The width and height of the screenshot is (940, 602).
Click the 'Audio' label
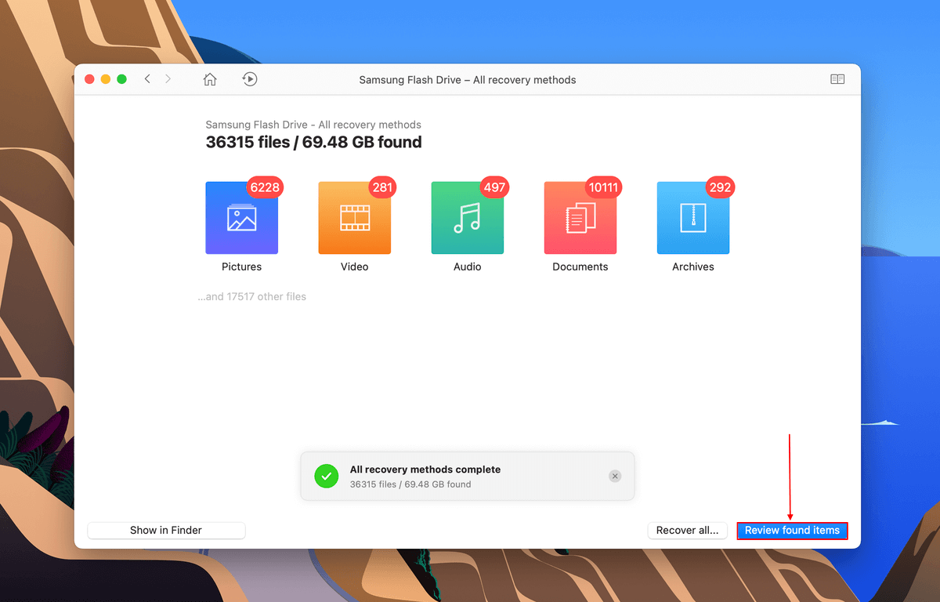click(467, 267)
